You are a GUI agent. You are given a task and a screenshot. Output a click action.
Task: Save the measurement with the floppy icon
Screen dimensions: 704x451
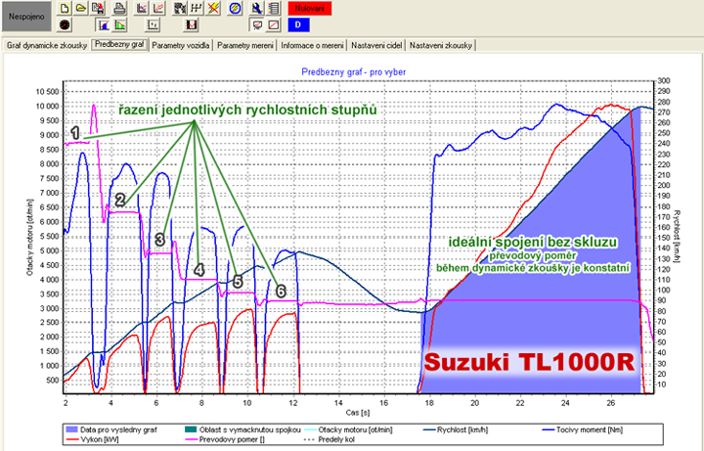(98, 8)
